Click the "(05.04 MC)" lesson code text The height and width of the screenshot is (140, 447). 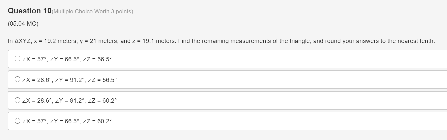(x=23, y=24)
